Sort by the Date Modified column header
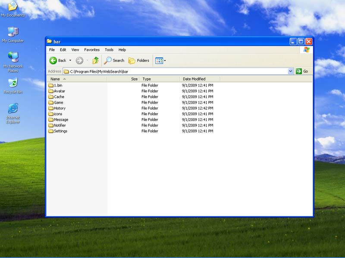The width and height of the screenshot is (345, 258). point(200,79)
